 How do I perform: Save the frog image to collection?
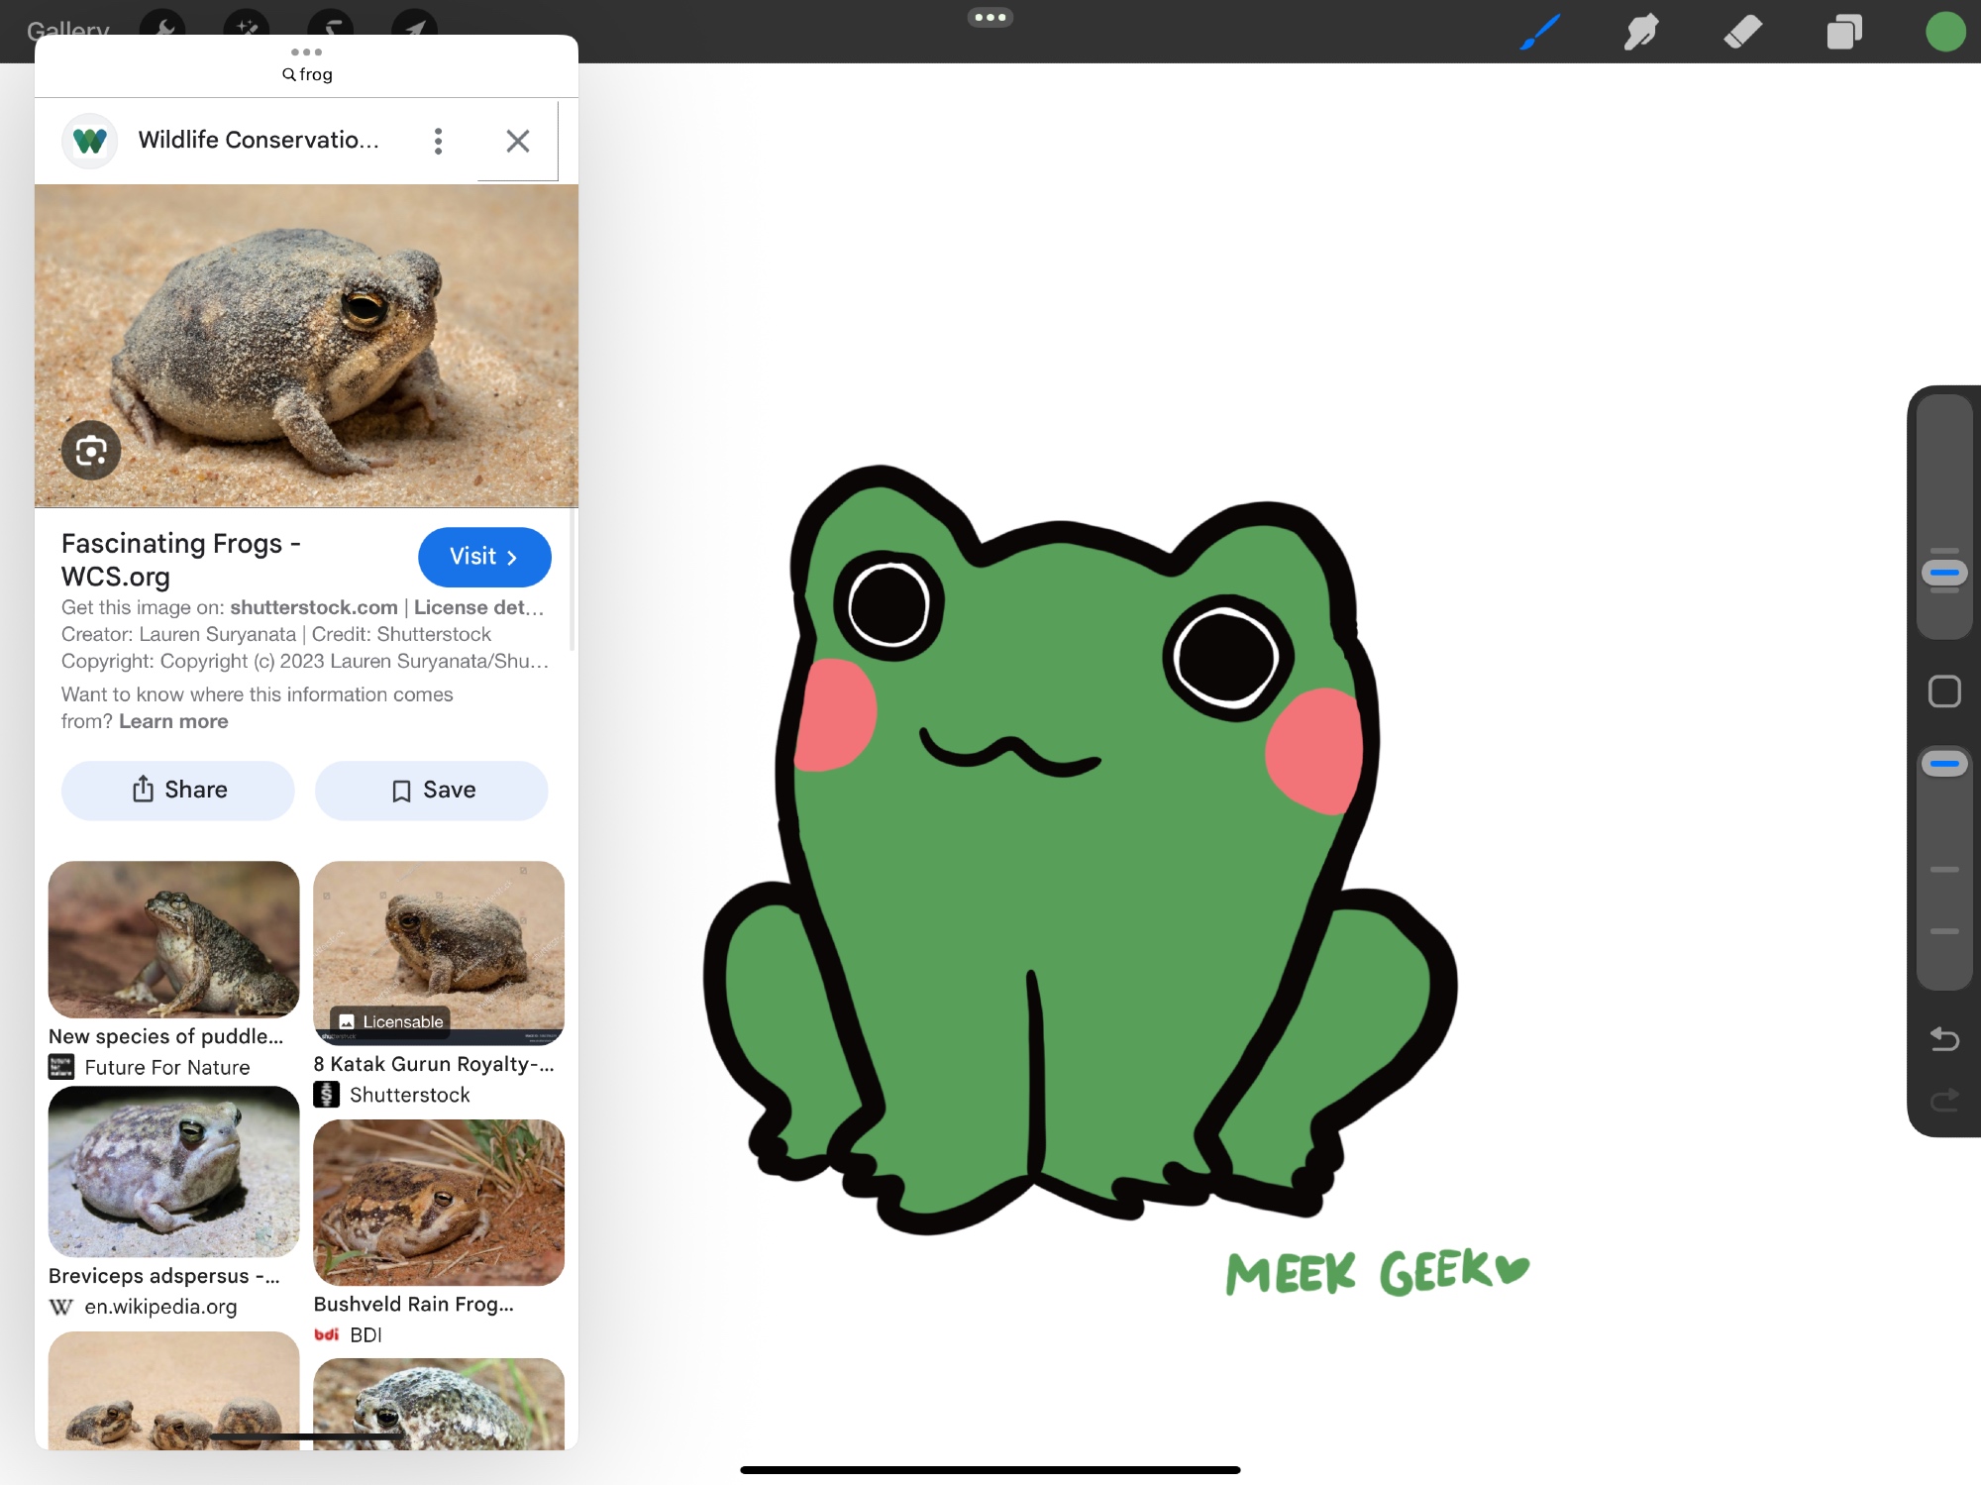click(432, 790)
